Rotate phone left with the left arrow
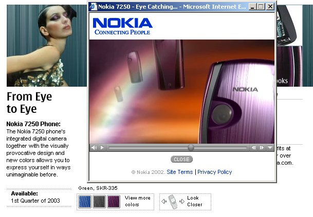This screenshot has width=313, height=217. pos(164,202)
